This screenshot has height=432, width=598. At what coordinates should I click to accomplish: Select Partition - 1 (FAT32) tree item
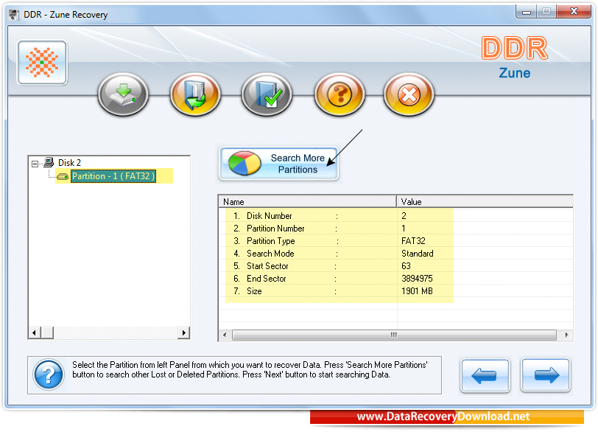[113, 176]
